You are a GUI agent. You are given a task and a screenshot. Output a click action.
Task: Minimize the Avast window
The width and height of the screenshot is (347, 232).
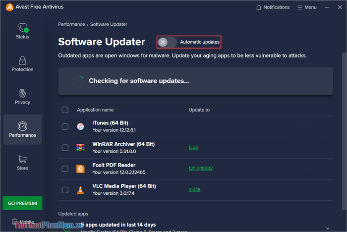[327, 7]
